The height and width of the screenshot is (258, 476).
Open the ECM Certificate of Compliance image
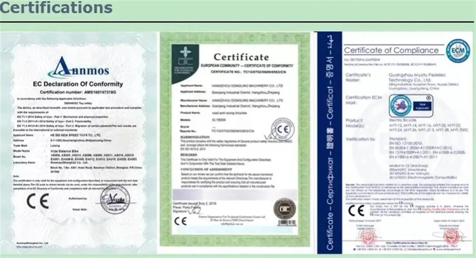(x=396, y=143)
